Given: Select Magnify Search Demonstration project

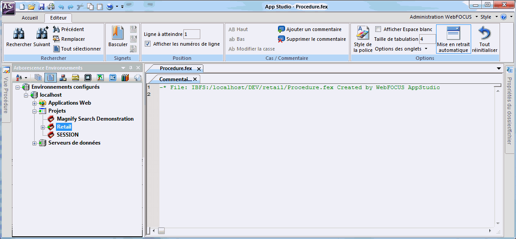Looking at the screenshot, I should point(95,119).
